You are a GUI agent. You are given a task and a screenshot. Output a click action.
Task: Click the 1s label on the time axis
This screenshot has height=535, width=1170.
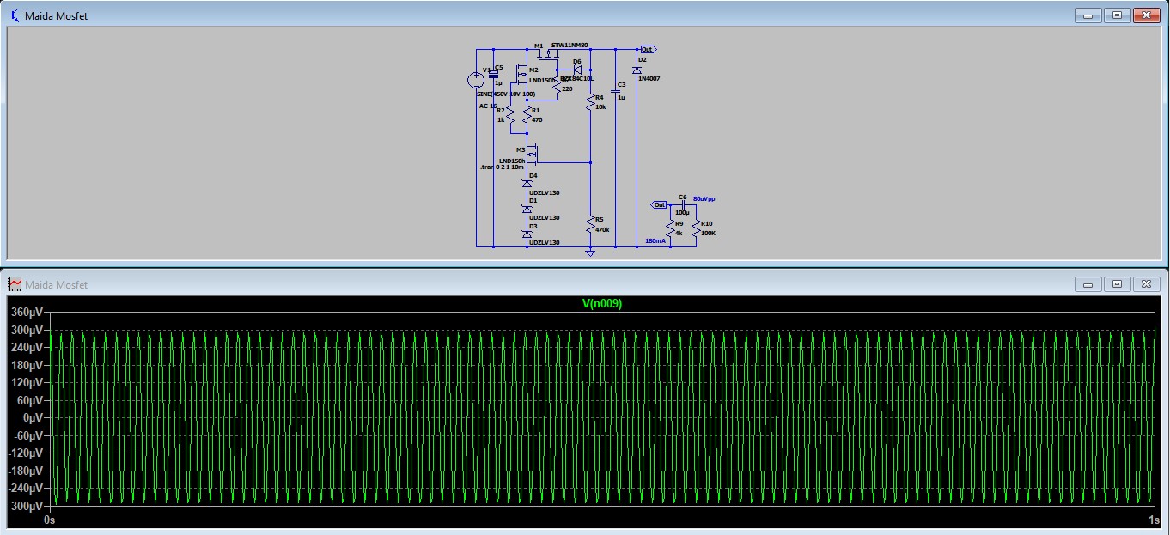[x=1154, y=520]
